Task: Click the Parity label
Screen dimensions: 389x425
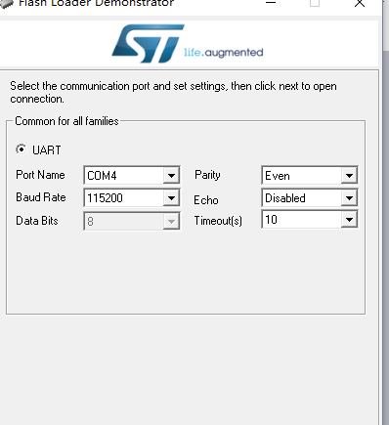Action: [207, 175]
